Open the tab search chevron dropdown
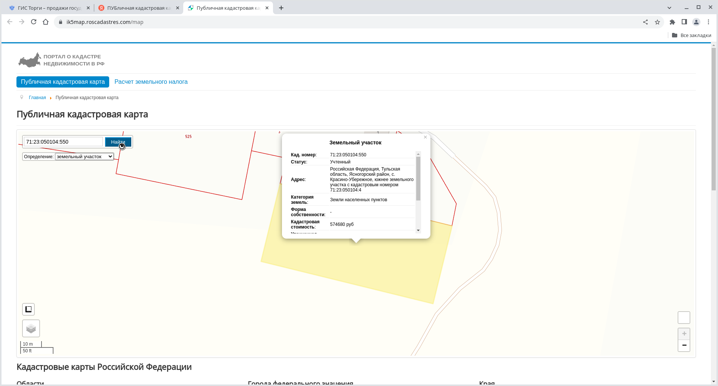The width and height of the screenshot is (718, 386). 669,8
